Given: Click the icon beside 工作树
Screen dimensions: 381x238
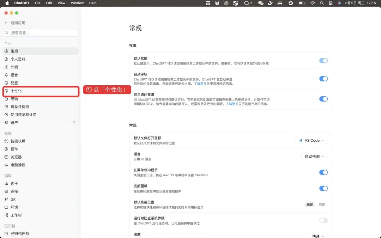Looking at the screenshot, I should click(x=6, y=215).
